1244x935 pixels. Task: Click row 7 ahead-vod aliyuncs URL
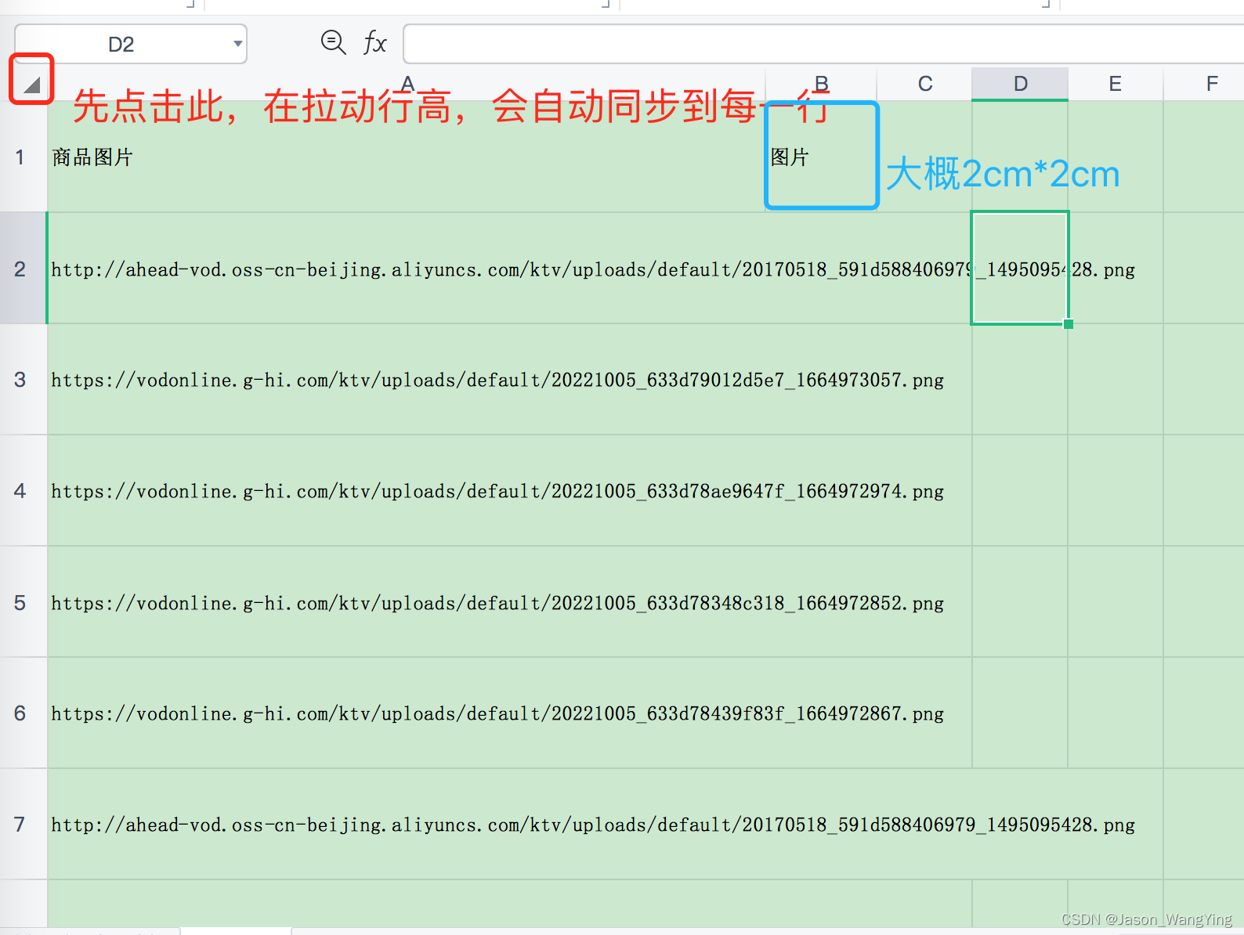[593, 825]
